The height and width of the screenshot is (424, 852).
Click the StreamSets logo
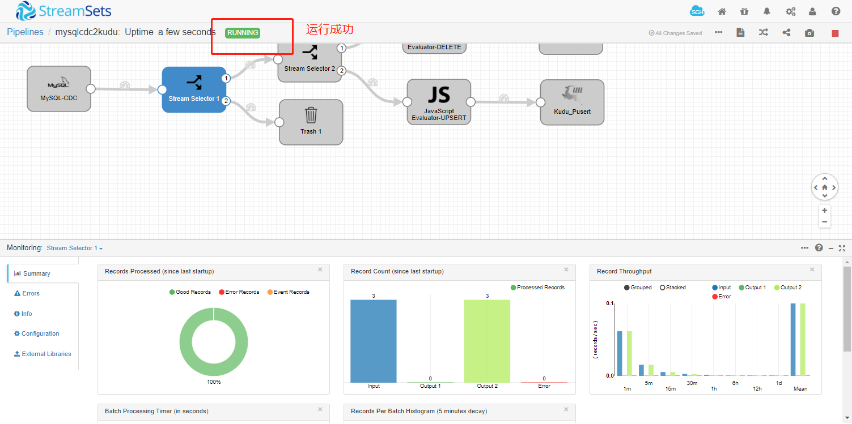(63, 11)
